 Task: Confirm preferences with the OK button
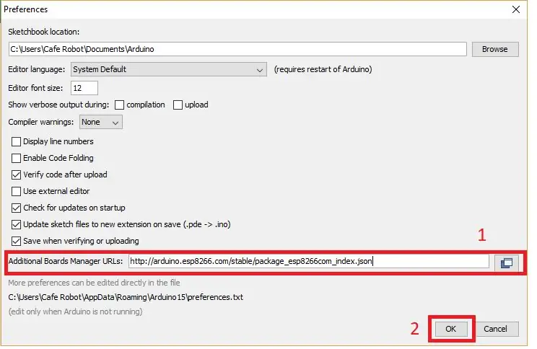(x=451, y=329)
